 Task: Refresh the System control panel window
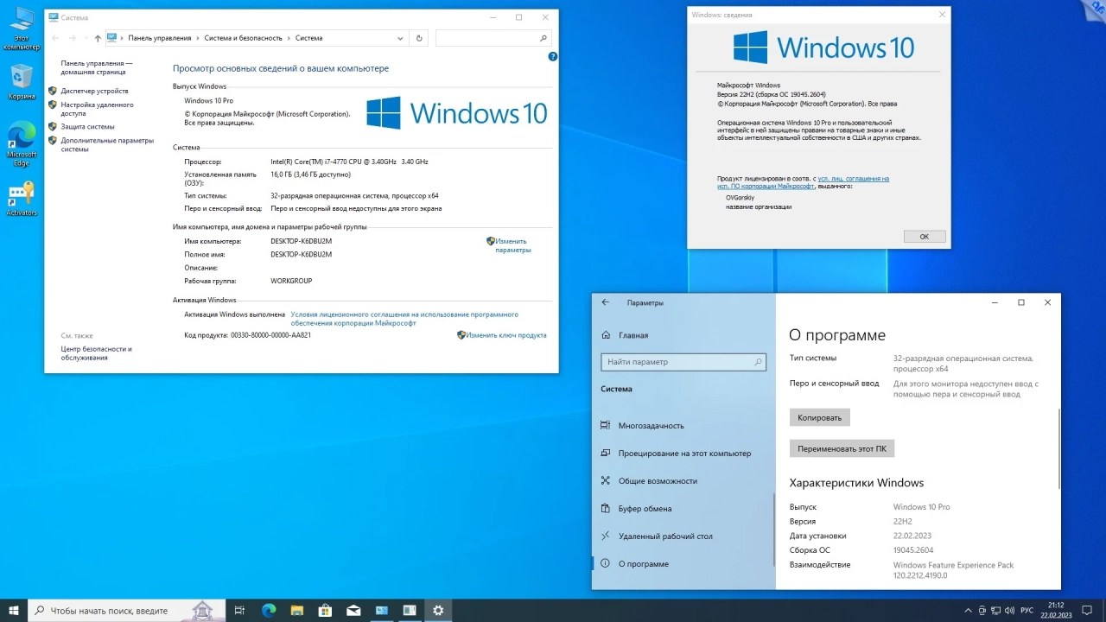[x=419, y=38]
